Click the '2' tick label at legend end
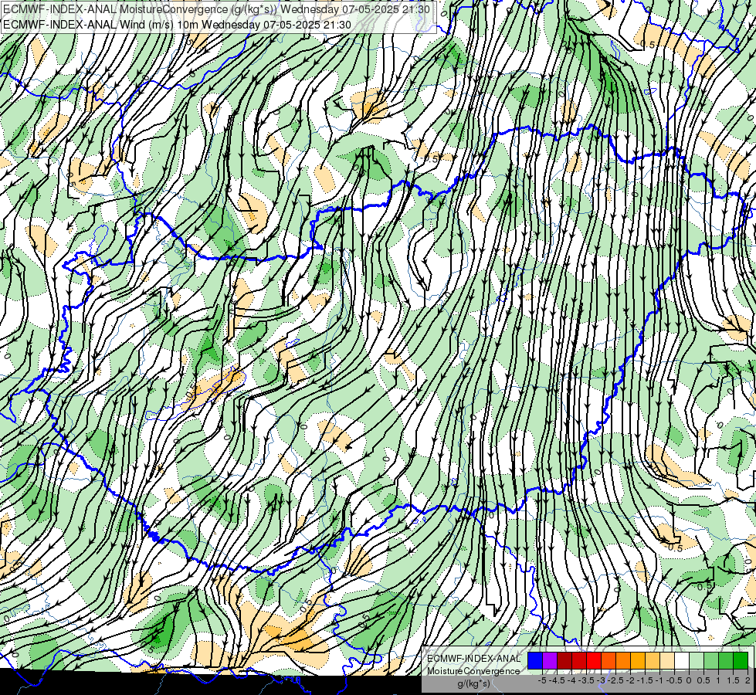 click(748, 680)
